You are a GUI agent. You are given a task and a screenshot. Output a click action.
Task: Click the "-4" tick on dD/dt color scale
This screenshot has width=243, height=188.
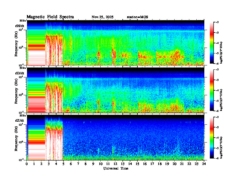(x=217, y=90)
